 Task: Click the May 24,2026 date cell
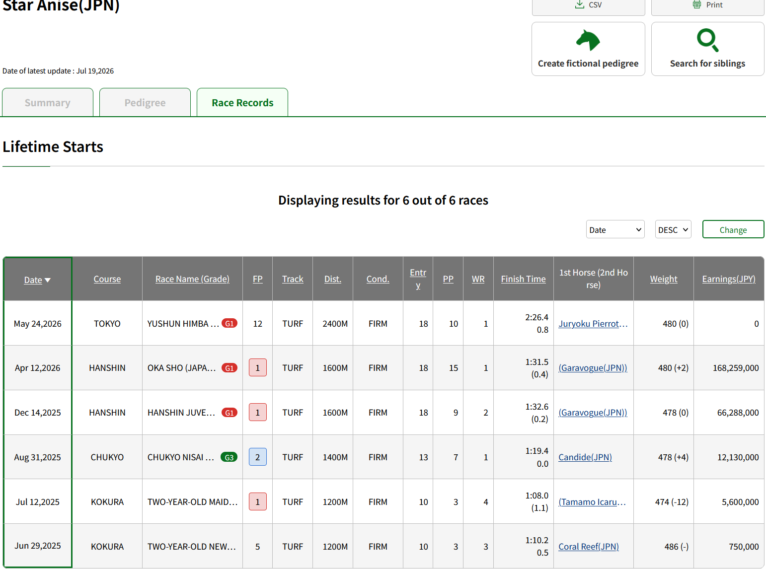click(x=38, y=323)
